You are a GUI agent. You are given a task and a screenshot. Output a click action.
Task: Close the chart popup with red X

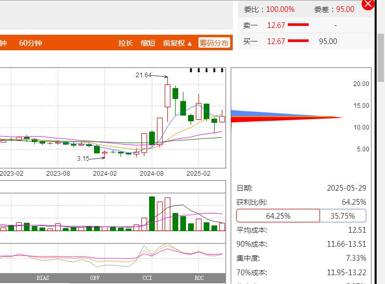368,4
